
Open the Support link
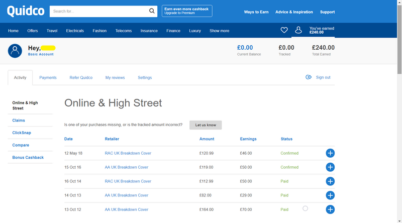(x=327, y=12)
